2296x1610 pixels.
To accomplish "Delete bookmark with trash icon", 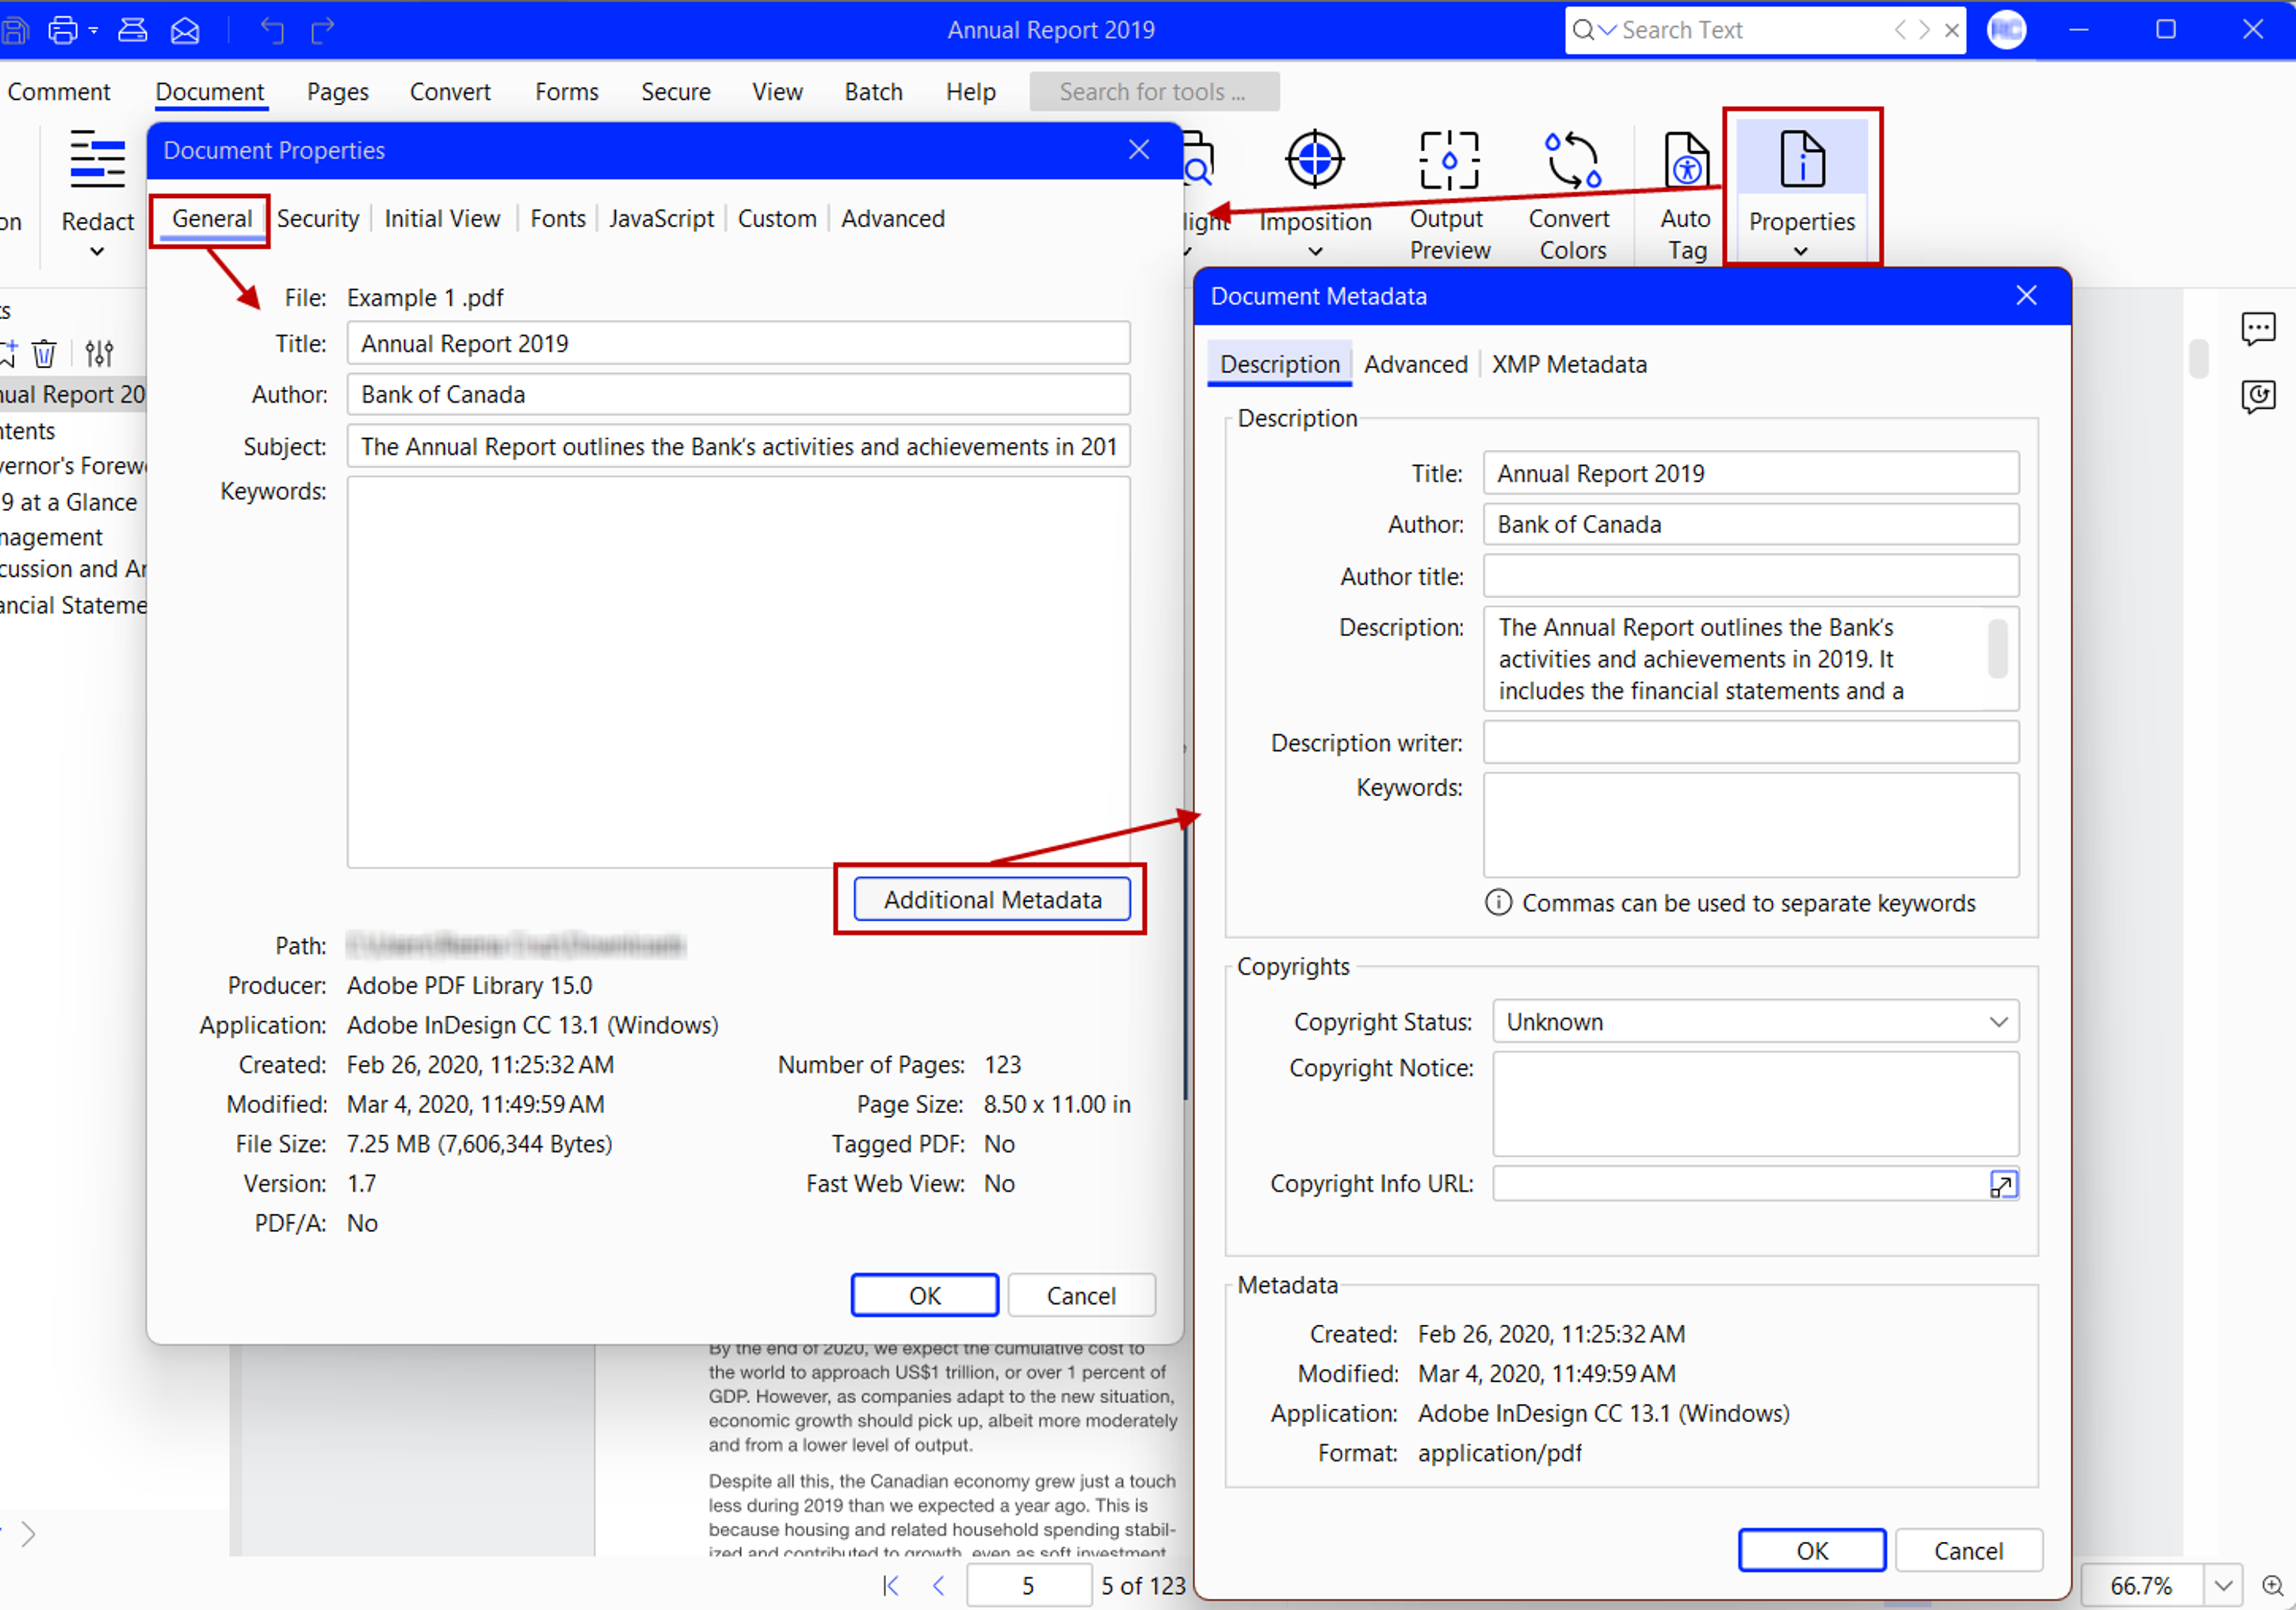I will tap(44, 353).
